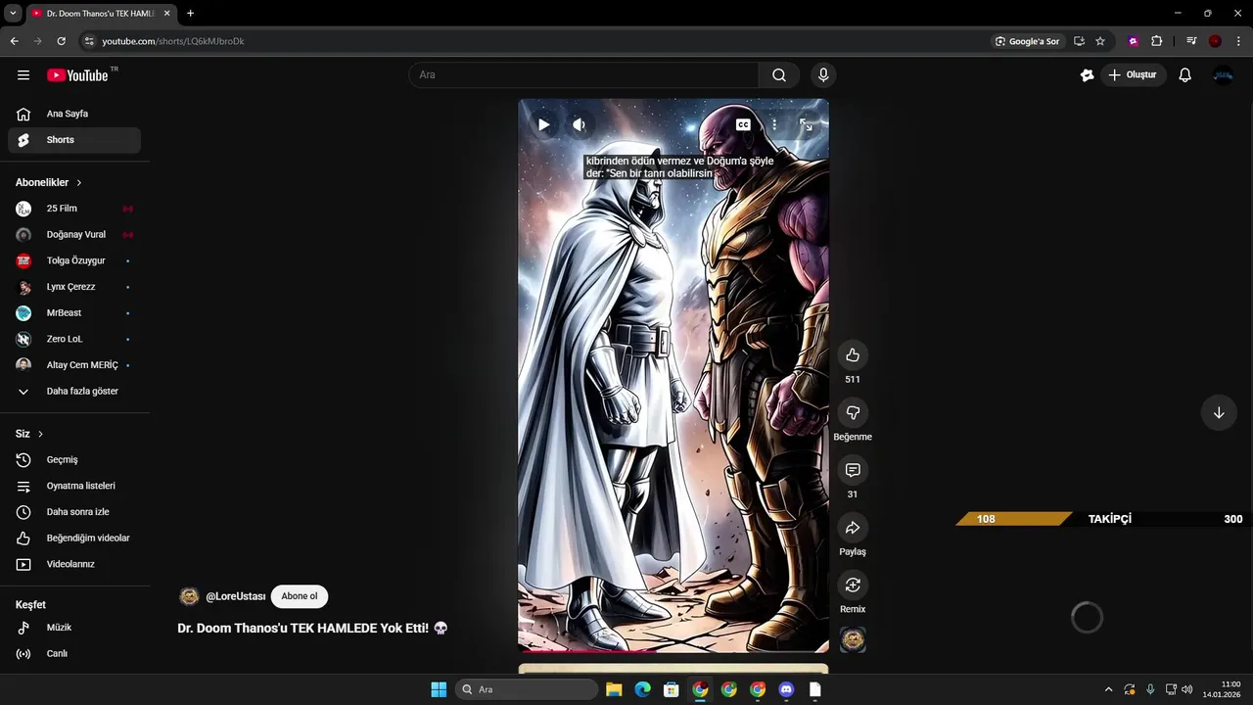Mute the Short's volume
Viewport: 1253px width, 705px height.
(x=580, y=124)
